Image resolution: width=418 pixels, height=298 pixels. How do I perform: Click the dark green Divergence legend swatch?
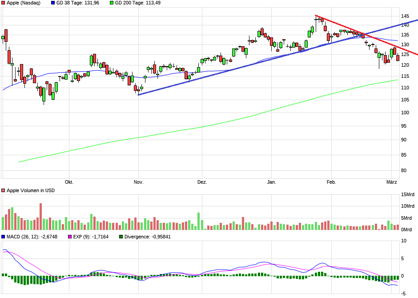[121, 237]
